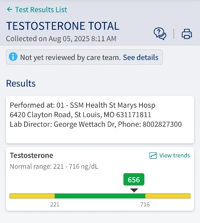
Task: Open the View trends link
Action: (175, 155)
